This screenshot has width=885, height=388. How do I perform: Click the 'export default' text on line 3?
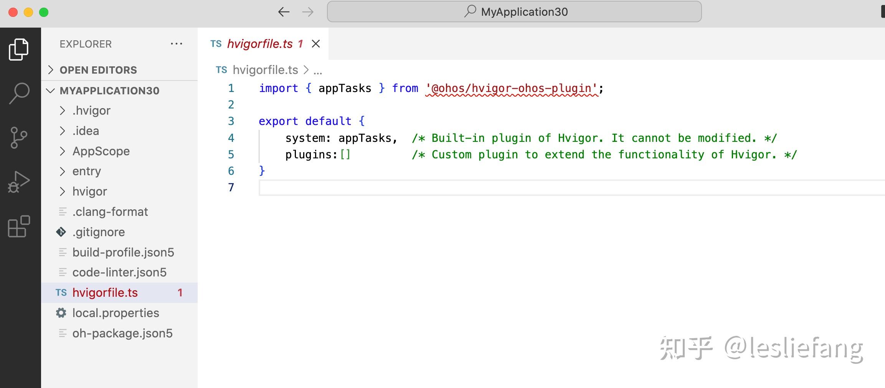click(x=305, y=121)
